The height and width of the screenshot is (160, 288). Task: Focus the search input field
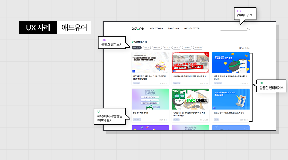[x=234, y=29]
